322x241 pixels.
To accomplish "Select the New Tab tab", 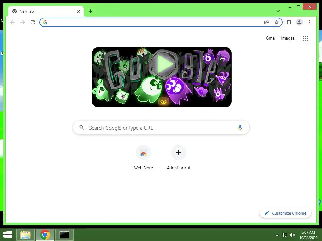I will point(46,11).
